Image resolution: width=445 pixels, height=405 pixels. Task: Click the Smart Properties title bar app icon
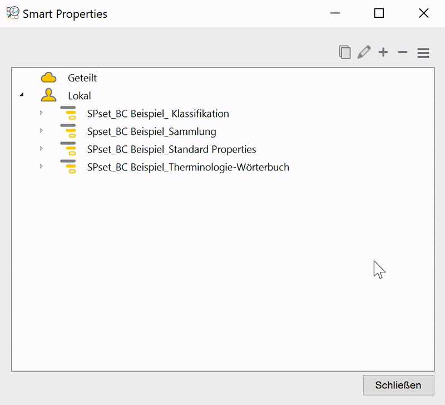pos(12,13)
